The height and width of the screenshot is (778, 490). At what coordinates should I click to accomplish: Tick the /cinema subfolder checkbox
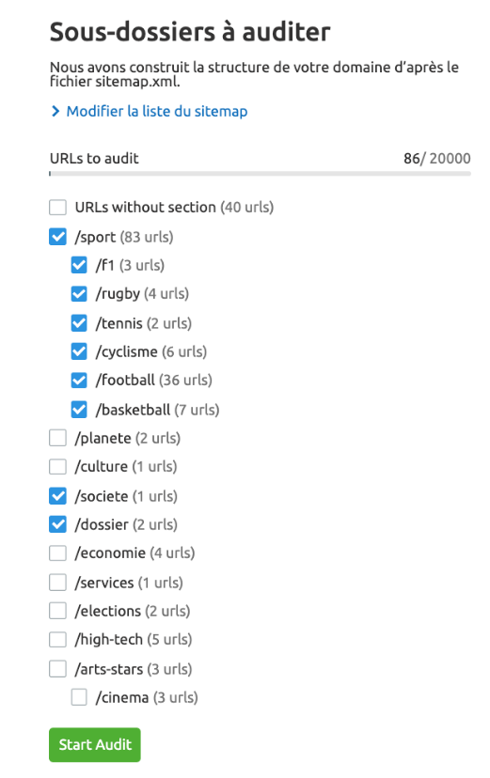[x=79, y=697]
